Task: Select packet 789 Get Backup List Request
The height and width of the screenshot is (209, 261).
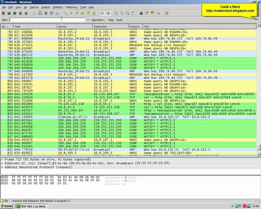Action: (x=128, y=45)
